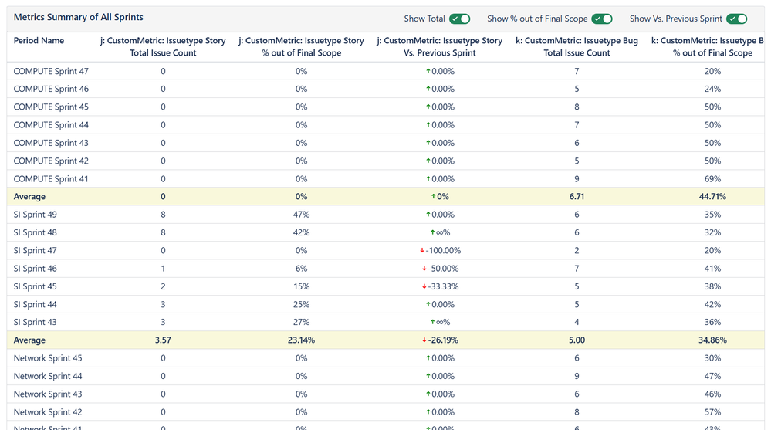The image size is (771, 430).
Task: Select COMPUTE Sprint 42 row name
Action: [x=51, y=161]
